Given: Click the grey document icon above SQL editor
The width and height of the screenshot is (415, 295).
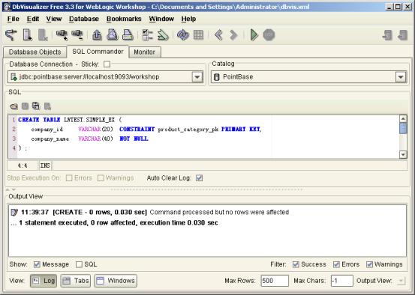Looking at the screenshot, I should coord(47,106).
